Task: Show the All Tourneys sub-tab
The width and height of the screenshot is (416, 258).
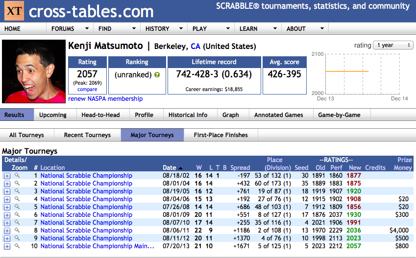Action: [26, 135]
